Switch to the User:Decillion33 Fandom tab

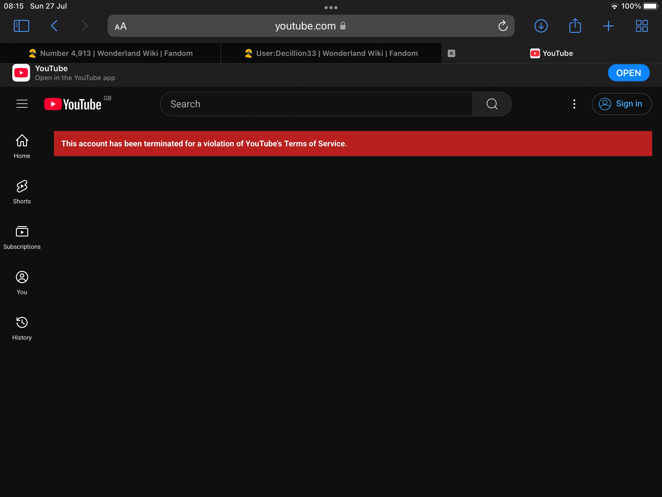(x=331, y=53)
